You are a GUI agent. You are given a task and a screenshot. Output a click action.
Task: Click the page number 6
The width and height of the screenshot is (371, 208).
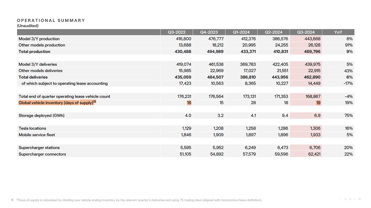click(12, 200)
